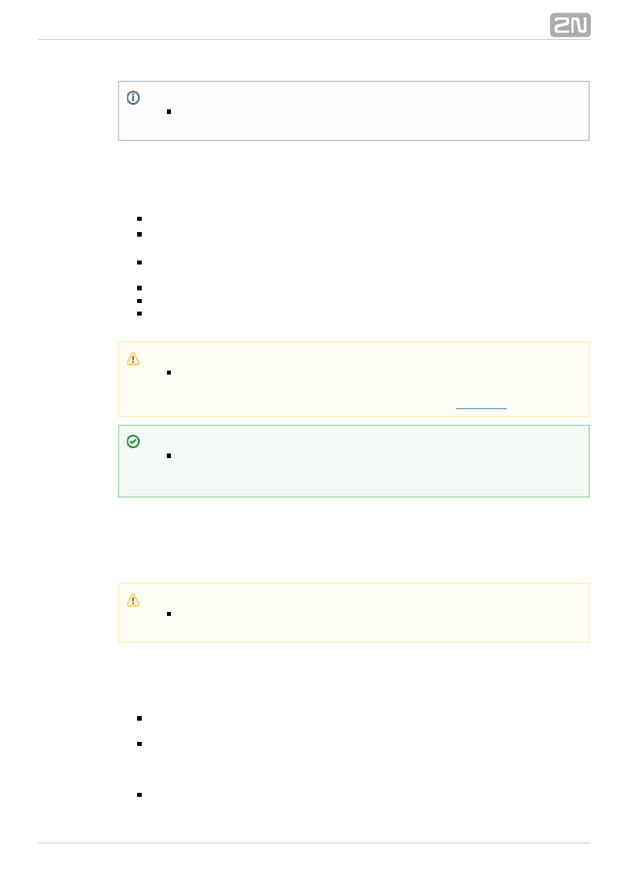The image size is (632, 895).
Task: Click the bullet inside the green tip box
Action: coord(169,456)
